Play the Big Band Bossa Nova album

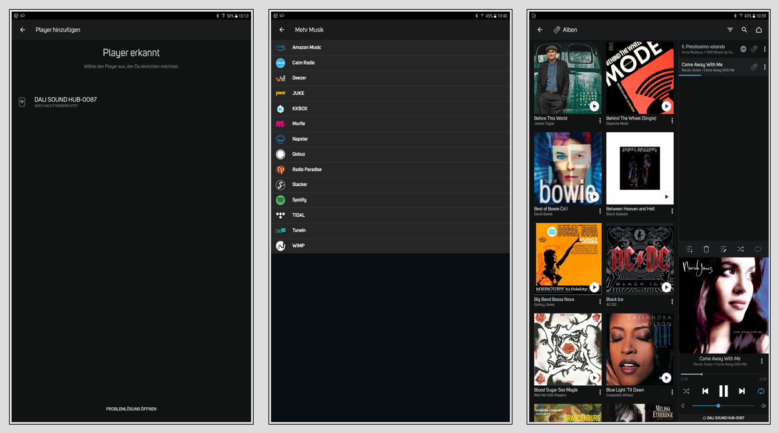(594, 287)
